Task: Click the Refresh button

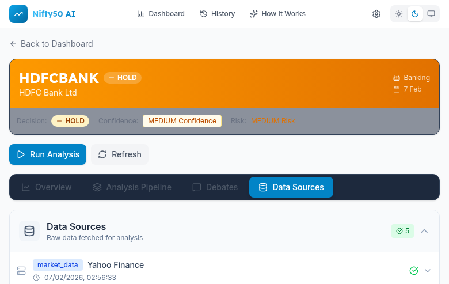Action: [120, 154]
